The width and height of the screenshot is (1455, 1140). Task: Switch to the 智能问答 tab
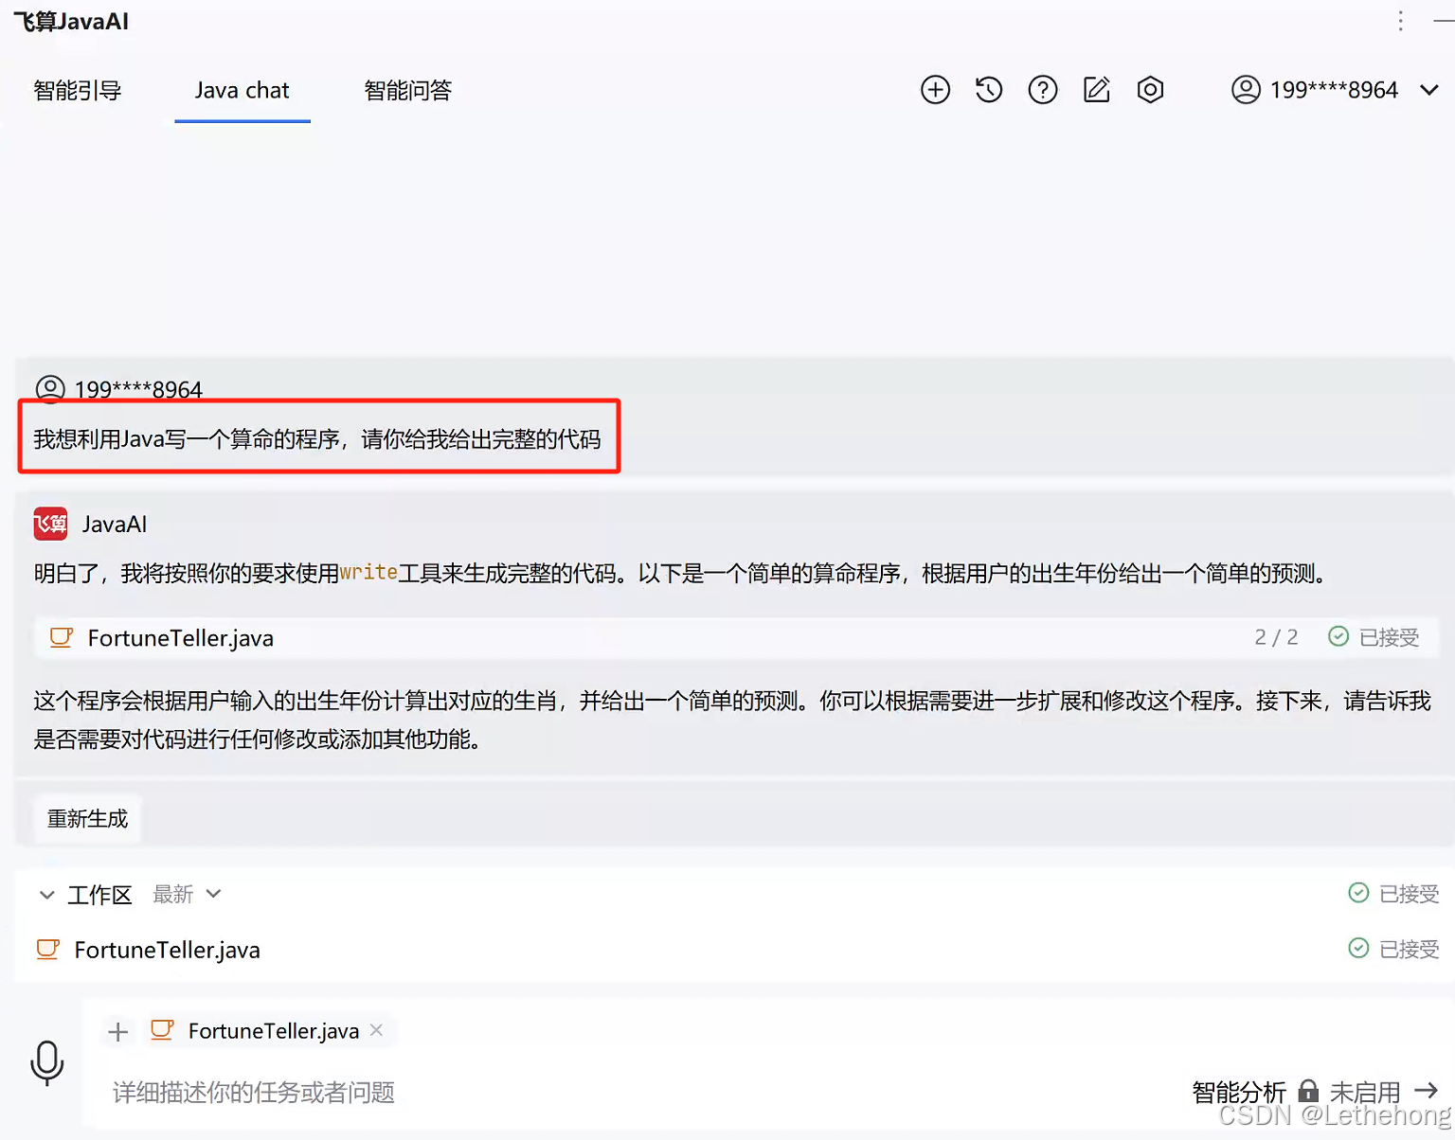click(408, 91)
